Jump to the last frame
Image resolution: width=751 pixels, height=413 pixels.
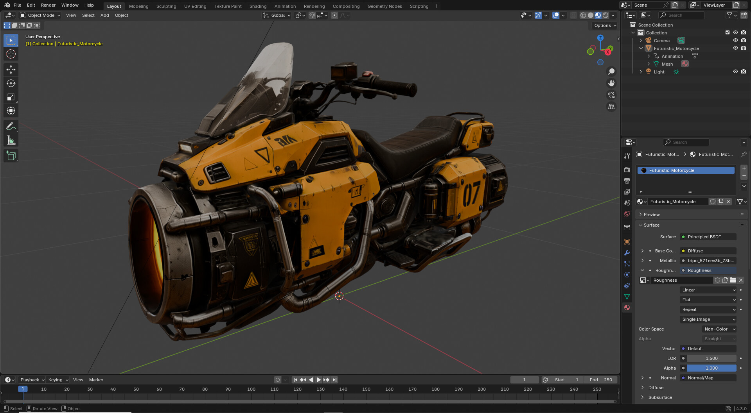[334, 380]
